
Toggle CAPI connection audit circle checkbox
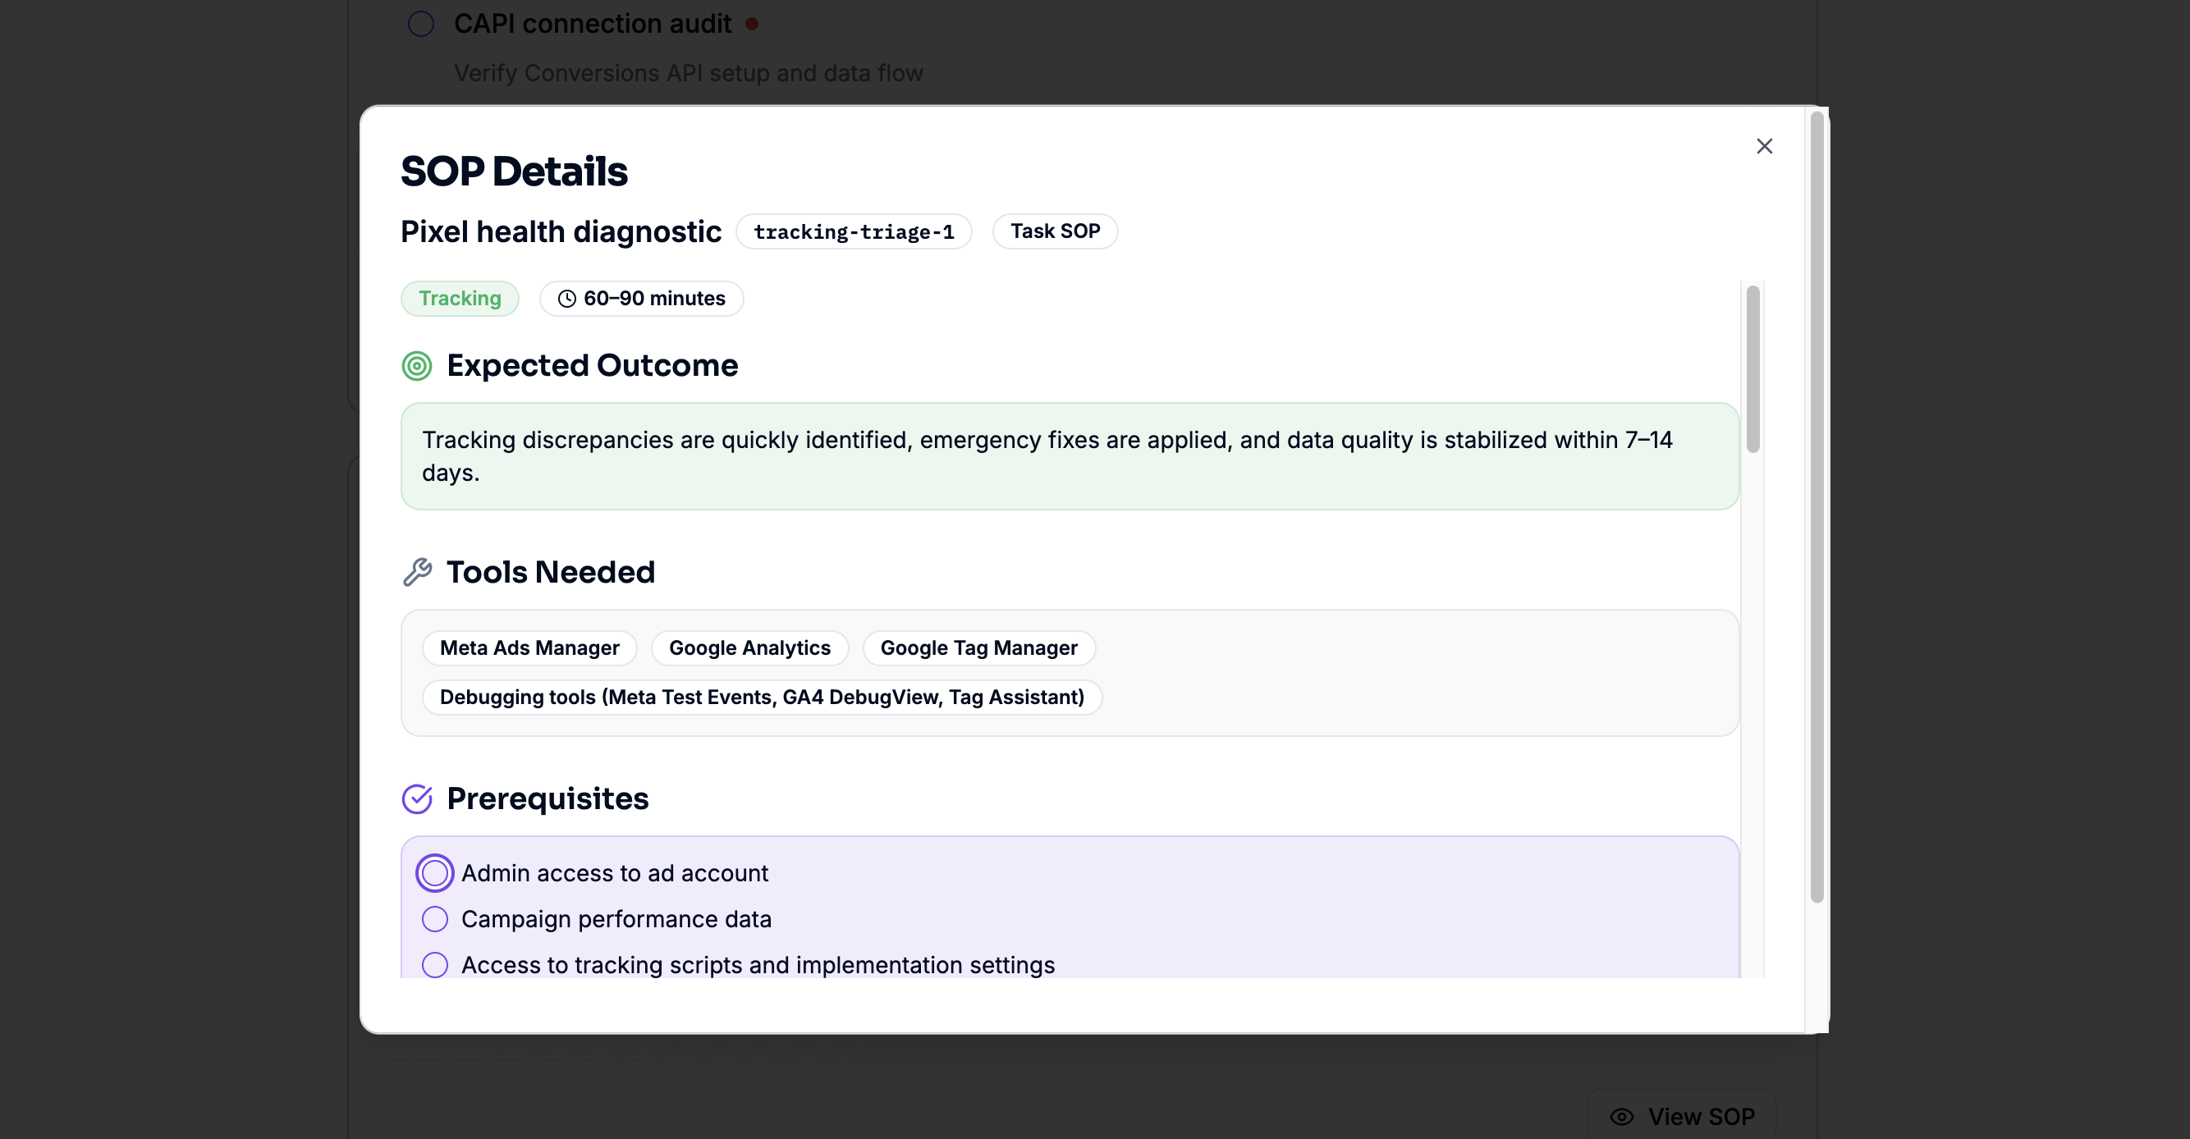[x=421, y=24]
